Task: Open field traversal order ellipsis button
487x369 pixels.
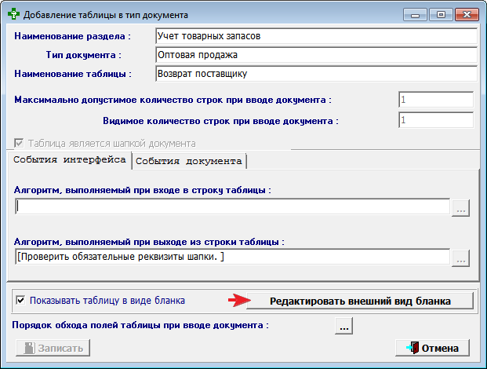Action: tap(344, 325)
